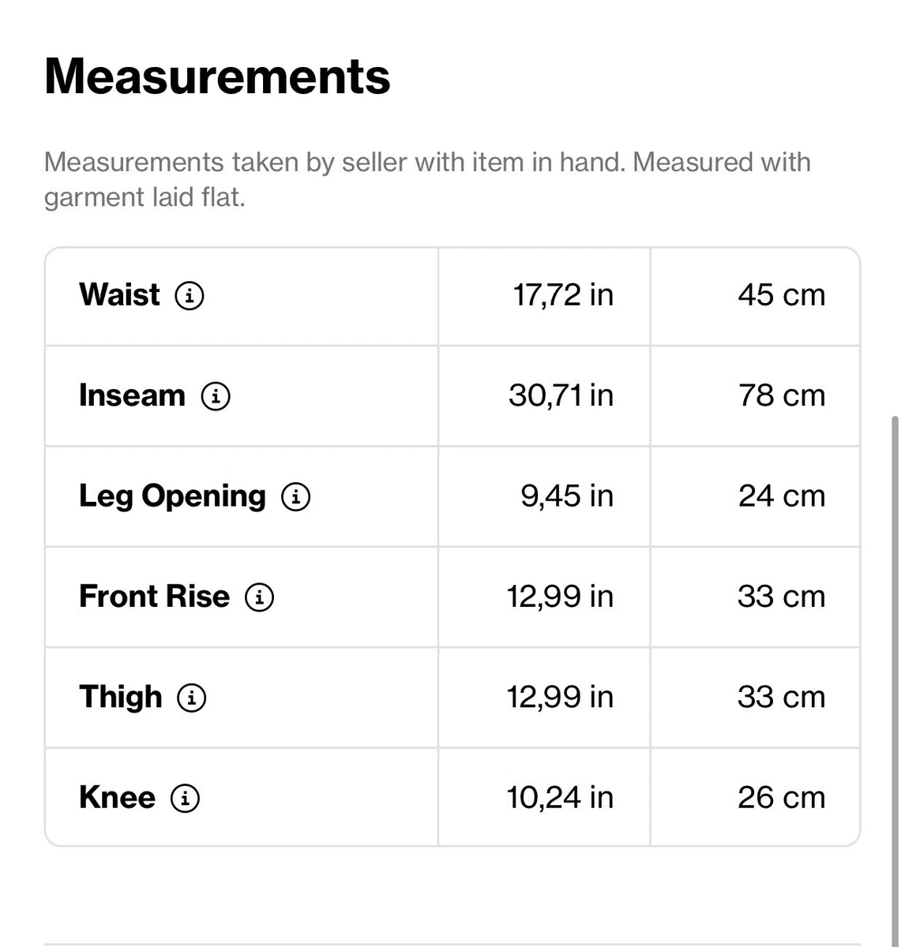Viewport: 905px width, 947px height.
Task: Click the Measurements heading
Action: coord(217,77)
